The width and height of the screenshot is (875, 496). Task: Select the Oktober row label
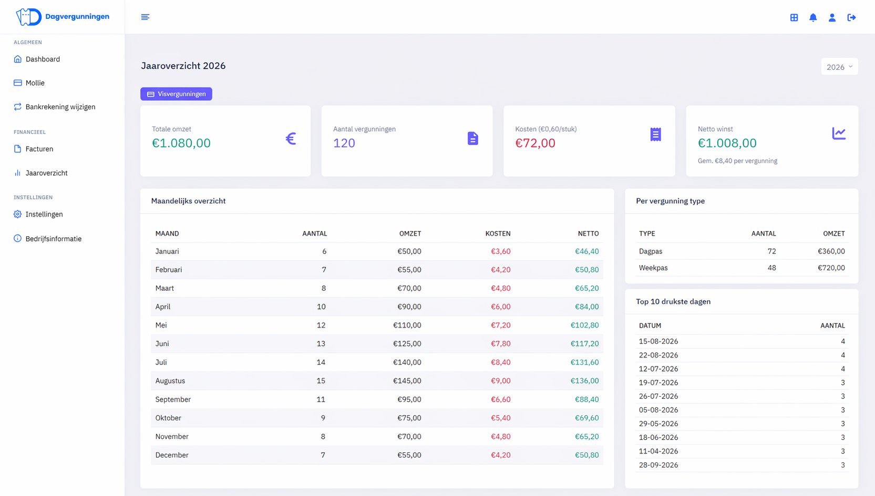pos(168,418)
